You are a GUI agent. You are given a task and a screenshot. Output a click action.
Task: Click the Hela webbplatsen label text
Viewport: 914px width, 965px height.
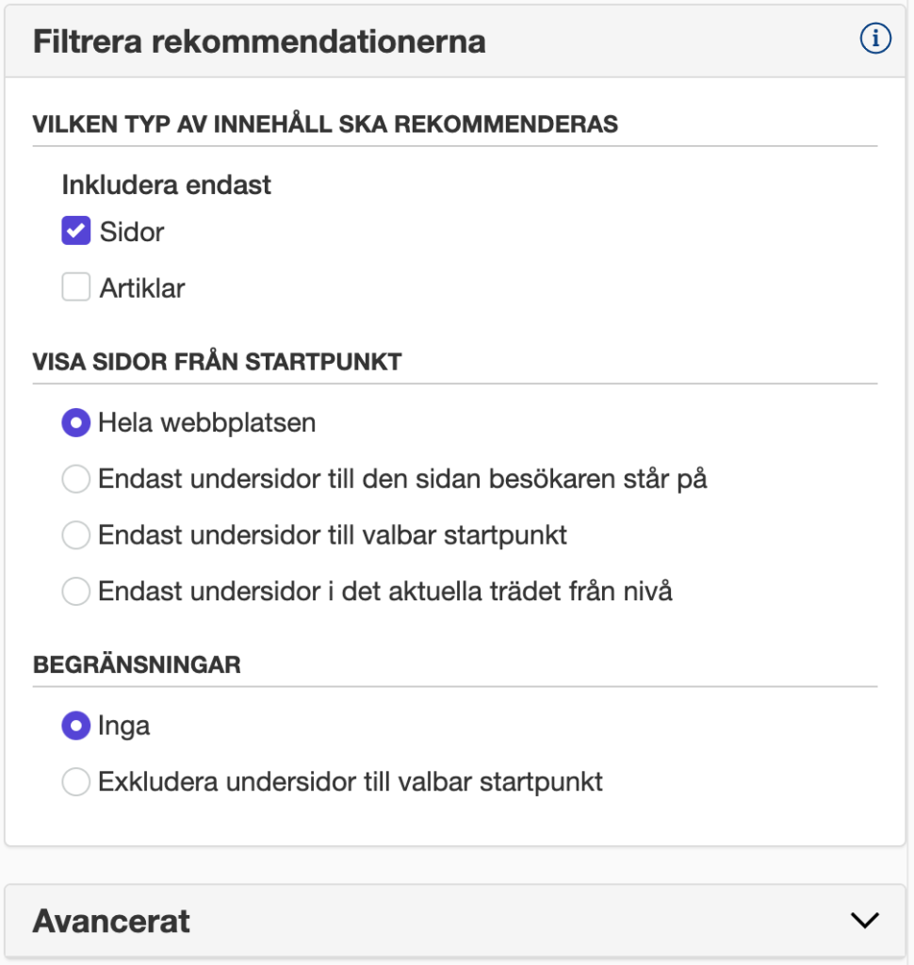[x=206, y=423]
